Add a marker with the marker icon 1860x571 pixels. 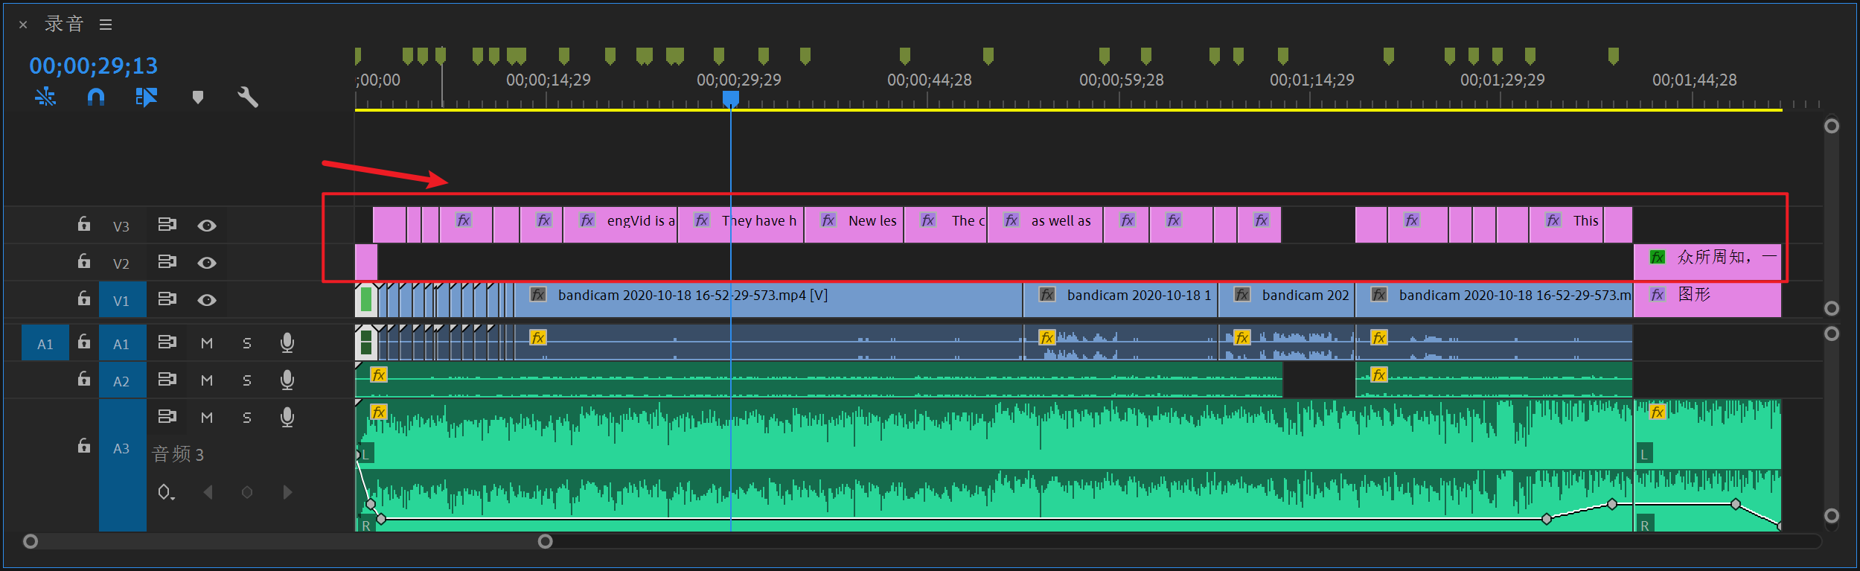coord(197,98)
